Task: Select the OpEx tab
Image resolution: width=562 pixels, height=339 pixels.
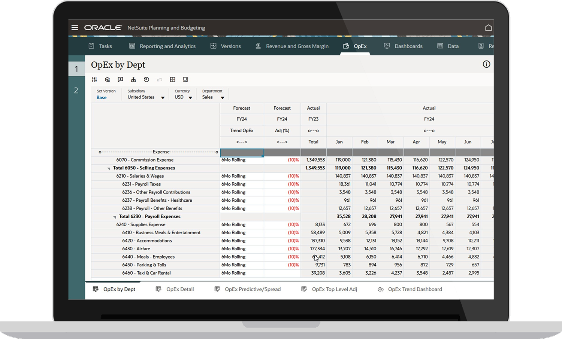Action: [x=355, y=46]
